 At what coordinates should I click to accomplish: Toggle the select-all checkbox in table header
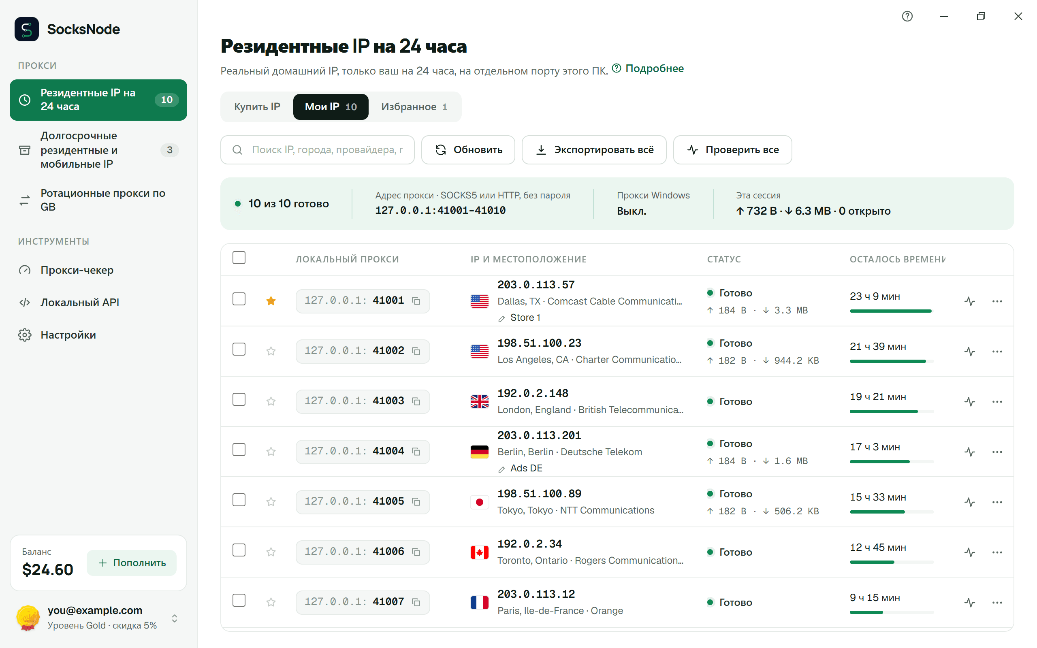coord(239,258)
